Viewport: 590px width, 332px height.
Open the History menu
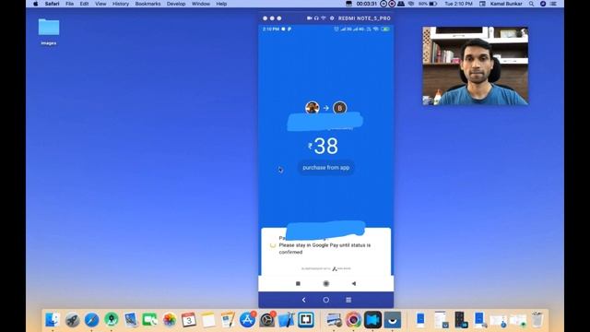click(121, 4)
